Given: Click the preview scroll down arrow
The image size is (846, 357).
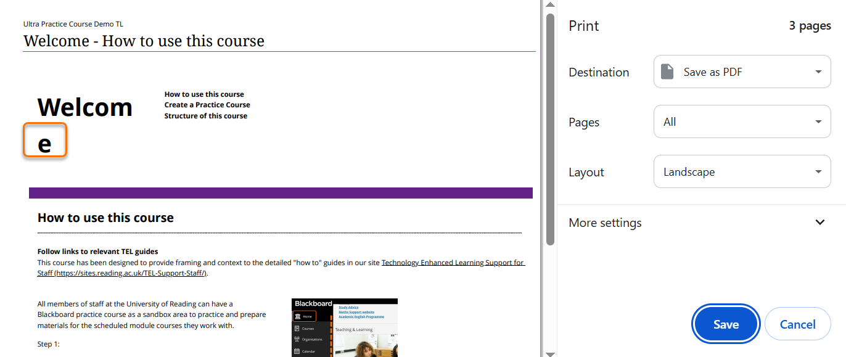Looking at the screenshot, I should 550,353.
